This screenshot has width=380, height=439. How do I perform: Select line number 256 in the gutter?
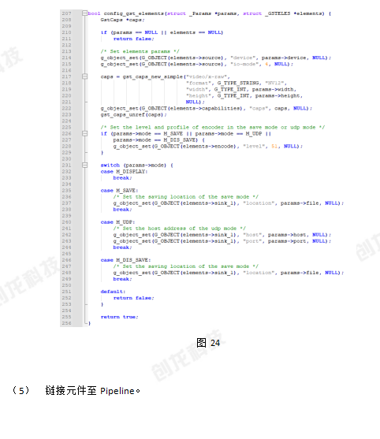(67, 323)
